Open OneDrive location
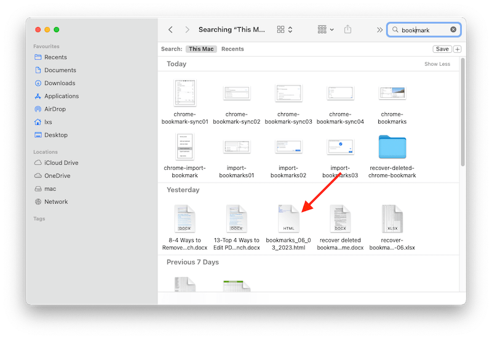The image size is (492, 339). [57, 176]
